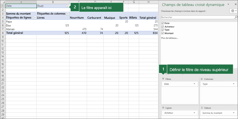238x119 pixels.
Task: Click the Livres column label
Action: coord(41,18)
